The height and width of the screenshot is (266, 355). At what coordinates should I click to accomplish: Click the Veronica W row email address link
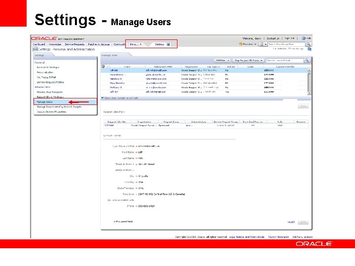156,79
